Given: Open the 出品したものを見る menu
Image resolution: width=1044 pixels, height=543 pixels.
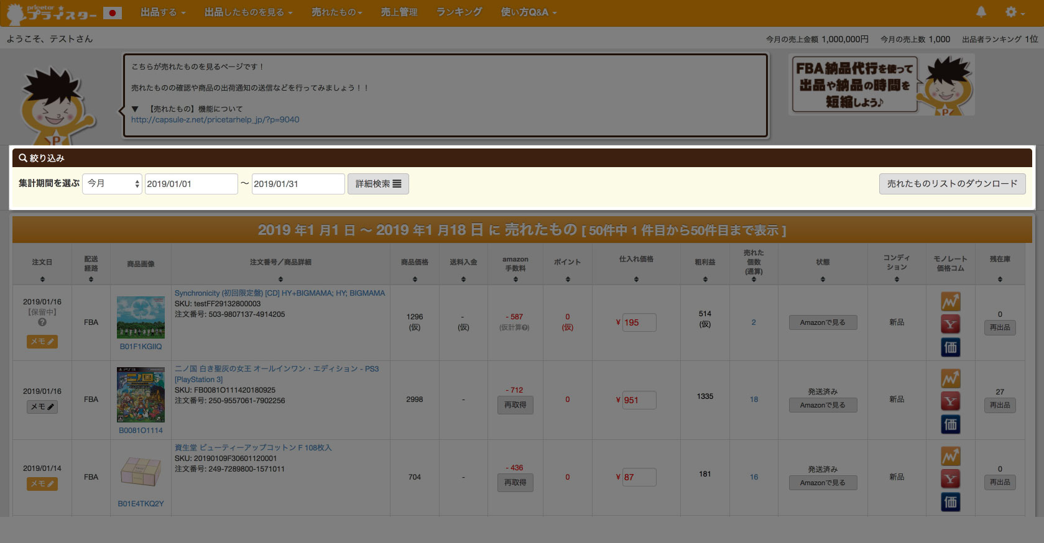Looking at the screenshot, I should click(x=248, y=12).
